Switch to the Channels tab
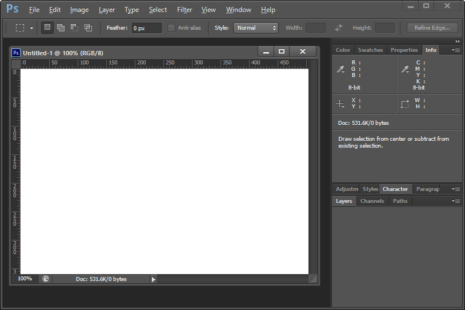The height and width of the screenshot is (310, 465). pos(372,201)
